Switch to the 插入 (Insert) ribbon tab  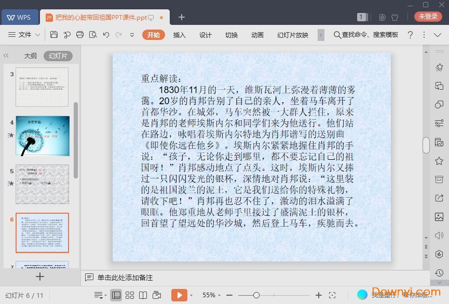179,35
